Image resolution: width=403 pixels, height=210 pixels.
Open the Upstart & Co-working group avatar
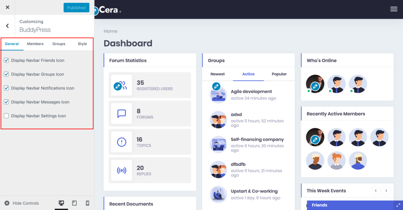218,194
